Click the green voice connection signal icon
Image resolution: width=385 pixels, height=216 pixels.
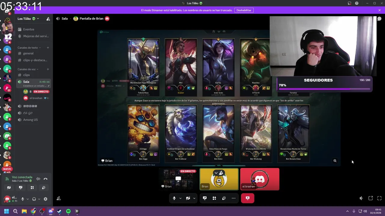[x=7, y=179]
